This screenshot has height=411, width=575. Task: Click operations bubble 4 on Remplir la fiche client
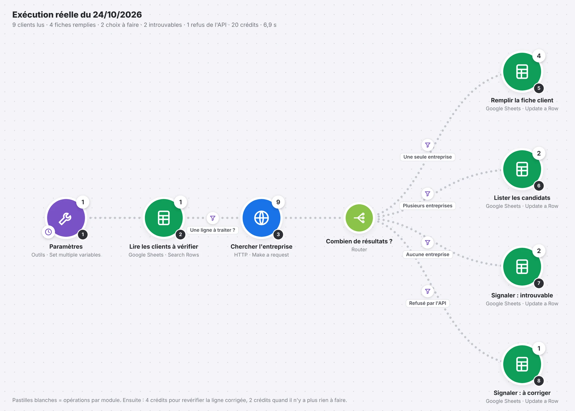pos(539,56)
